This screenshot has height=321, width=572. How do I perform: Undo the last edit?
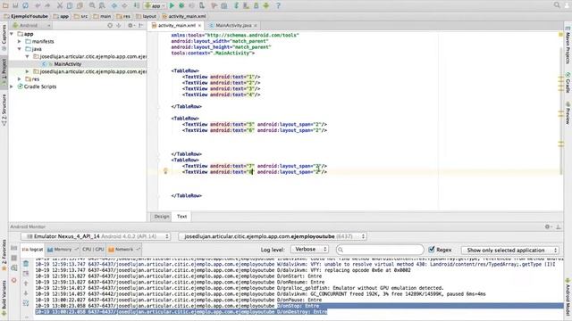click(x=38, y=5)
